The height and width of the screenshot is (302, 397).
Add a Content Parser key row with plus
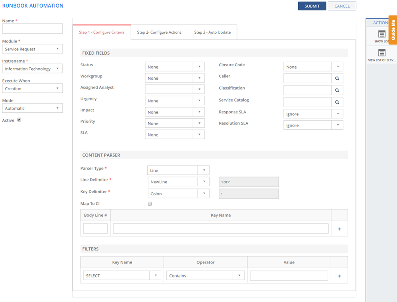(339, 229)
